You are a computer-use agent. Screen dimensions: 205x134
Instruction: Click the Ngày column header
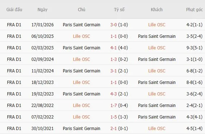tap(43, 10)
